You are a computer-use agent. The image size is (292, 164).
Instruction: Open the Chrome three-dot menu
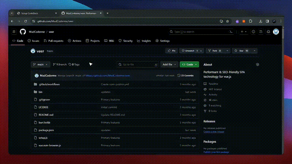point(281,21)
